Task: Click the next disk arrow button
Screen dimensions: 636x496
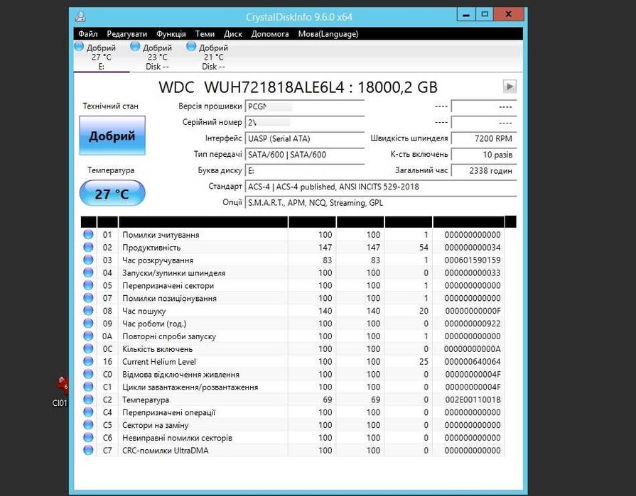Action: click(x=510, y=87)
